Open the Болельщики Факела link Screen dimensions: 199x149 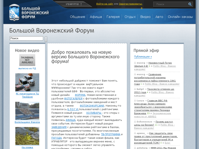tap(27, 122)
